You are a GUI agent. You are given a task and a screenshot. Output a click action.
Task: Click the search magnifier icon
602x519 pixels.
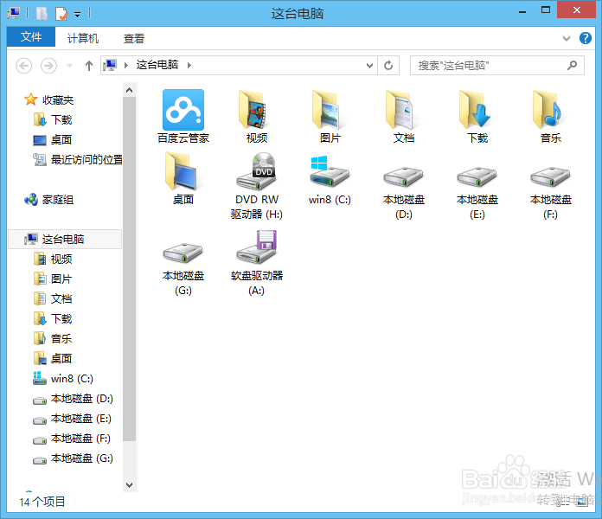[x=572, y=65]
